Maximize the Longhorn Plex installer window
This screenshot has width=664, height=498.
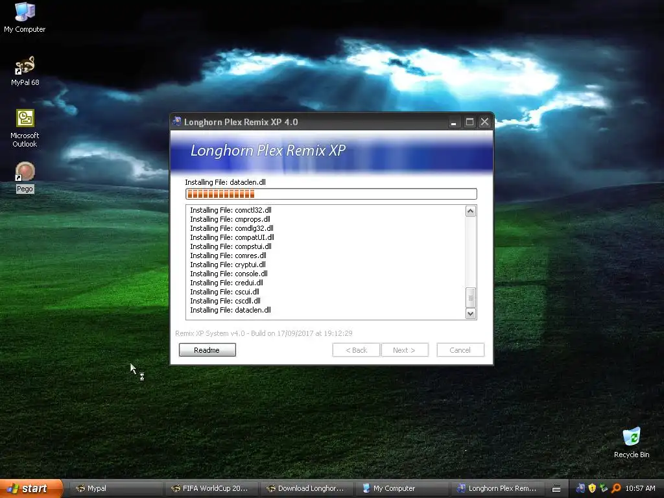469,122
